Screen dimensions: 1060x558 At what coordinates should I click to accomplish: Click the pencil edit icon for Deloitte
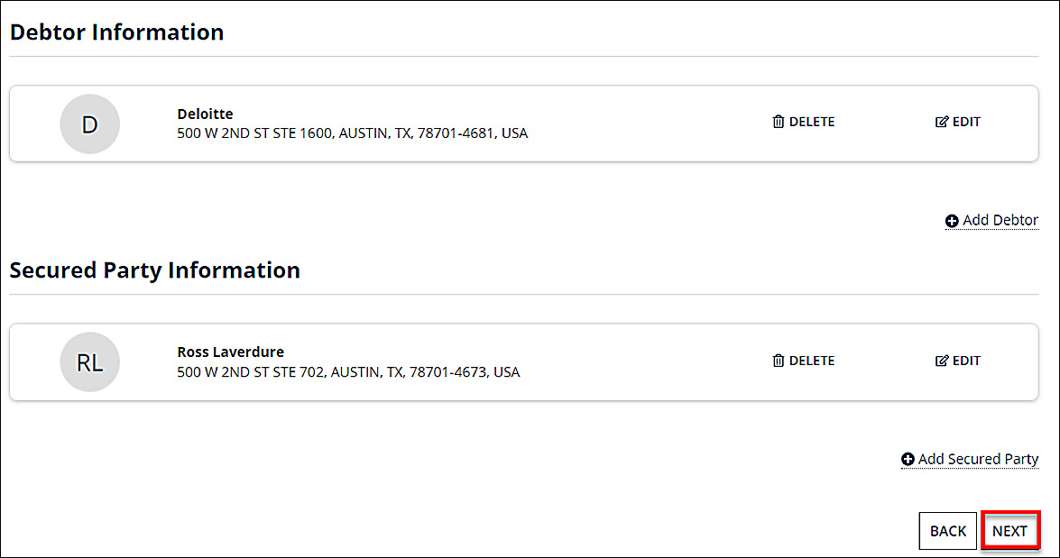(942, 122)
